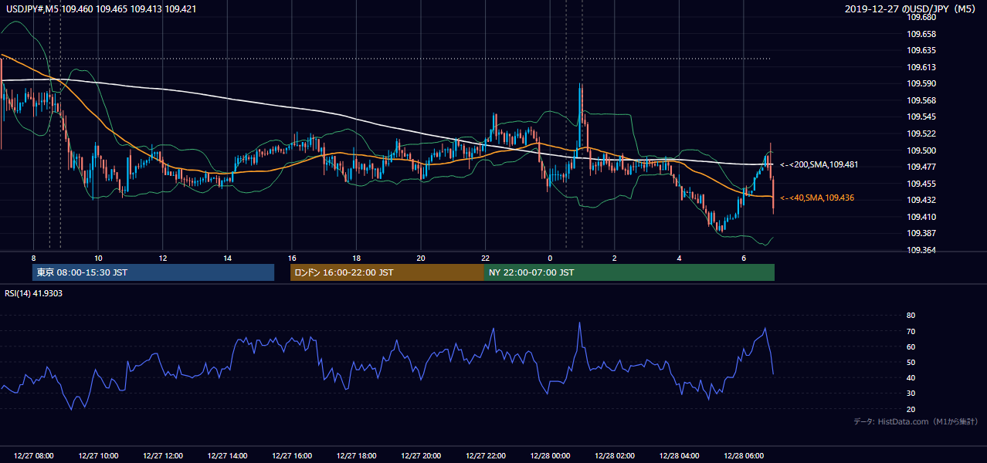Click hour tick 12 under the price chart

163,258
